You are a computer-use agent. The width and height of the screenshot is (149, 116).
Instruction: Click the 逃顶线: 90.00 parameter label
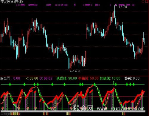[66, 78]
